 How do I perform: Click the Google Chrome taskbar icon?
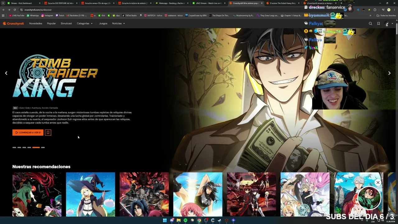199,220
